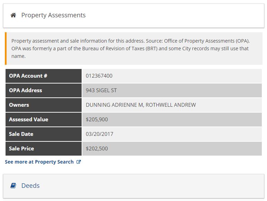Collapse the Property Assessments section header

(133, 16)
